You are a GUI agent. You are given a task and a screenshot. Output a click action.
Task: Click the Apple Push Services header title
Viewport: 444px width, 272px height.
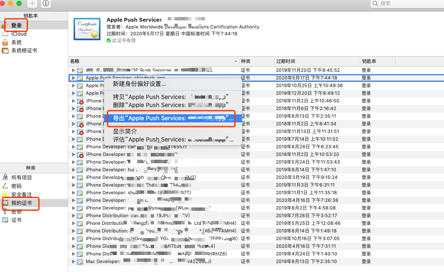[134, 20]
